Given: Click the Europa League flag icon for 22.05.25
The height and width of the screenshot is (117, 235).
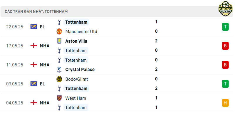Looking at the screenshot, I should point(33,27).
